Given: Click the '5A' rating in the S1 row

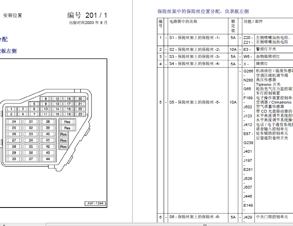Looking at the screenshot, I should coord(233,38).
